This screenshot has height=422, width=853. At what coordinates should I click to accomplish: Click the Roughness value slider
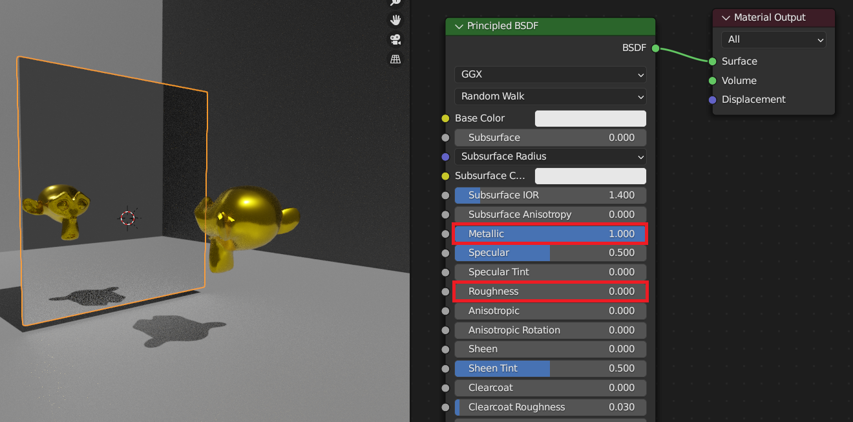tap(550, 291)
